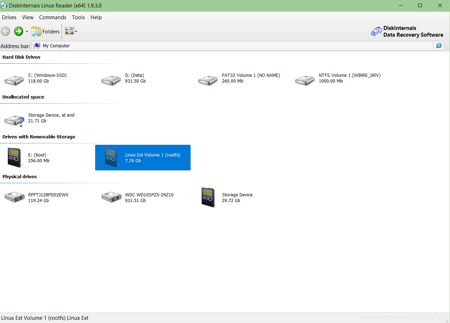Close the Linux Reader window
The height and width of the screenshot is (323, 450).
coord(440,5)
